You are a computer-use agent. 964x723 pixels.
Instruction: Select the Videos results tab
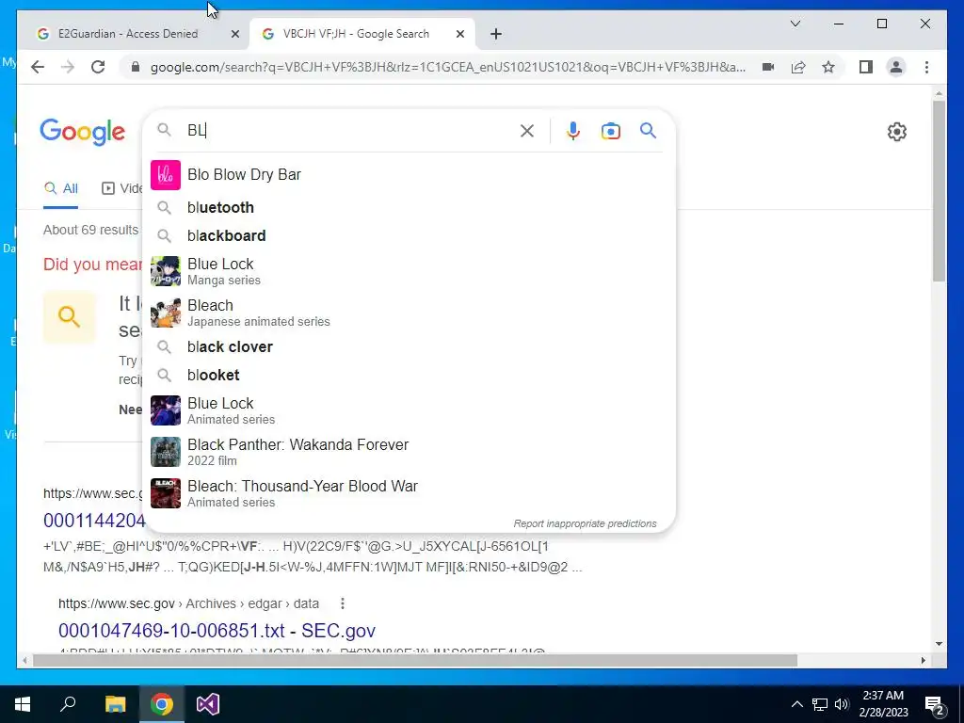point(121,188)
